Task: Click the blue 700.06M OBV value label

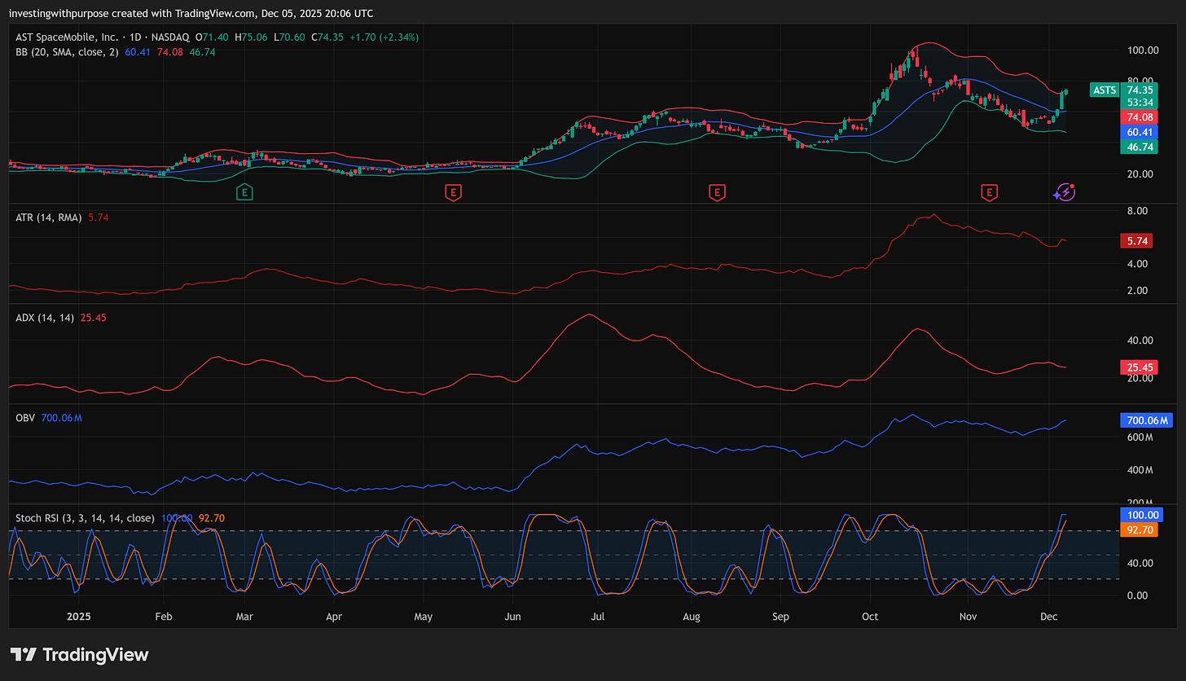Action: tap(1147, 420)
